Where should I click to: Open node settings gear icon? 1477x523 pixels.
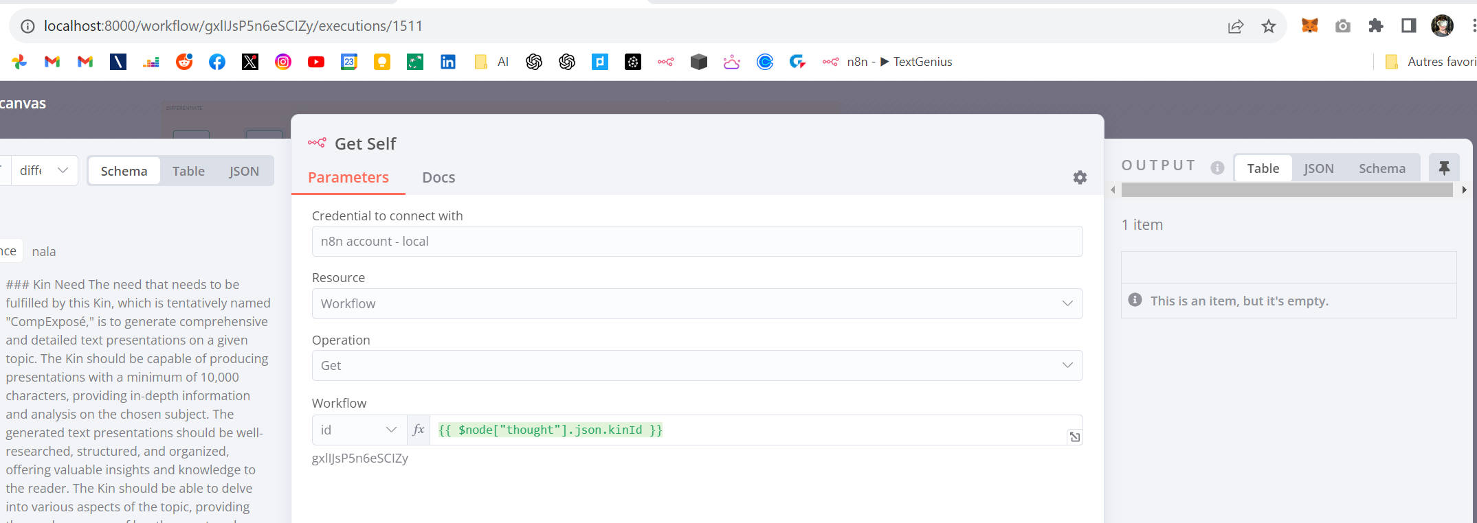tap(1080, 178)
